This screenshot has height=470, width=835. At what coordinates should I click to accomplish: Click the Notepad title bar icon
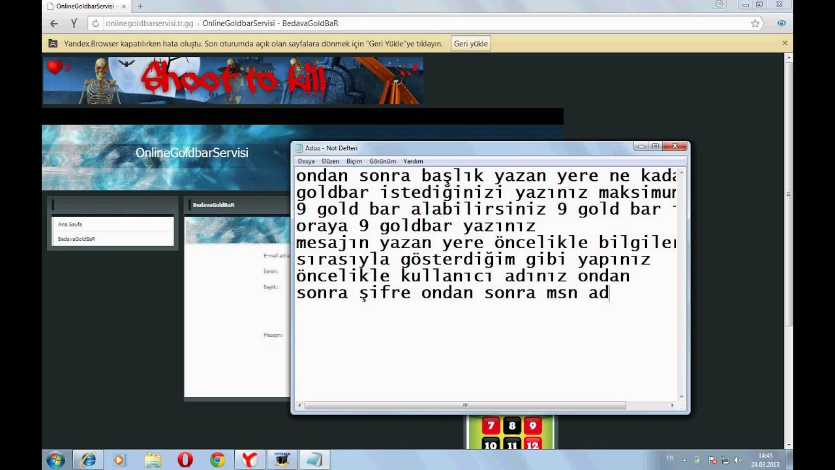tap(299, 148)
